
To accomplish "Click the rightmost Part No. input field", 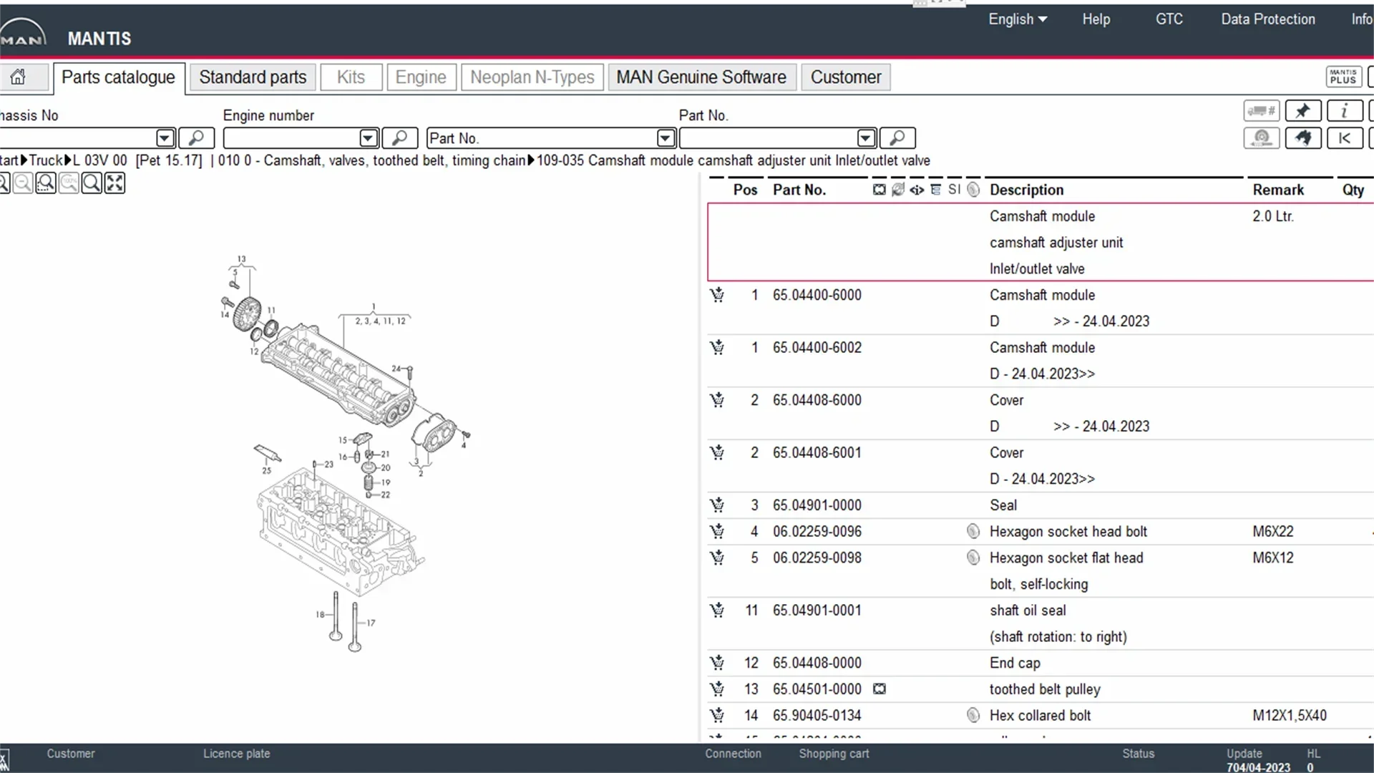I will 767,137.
